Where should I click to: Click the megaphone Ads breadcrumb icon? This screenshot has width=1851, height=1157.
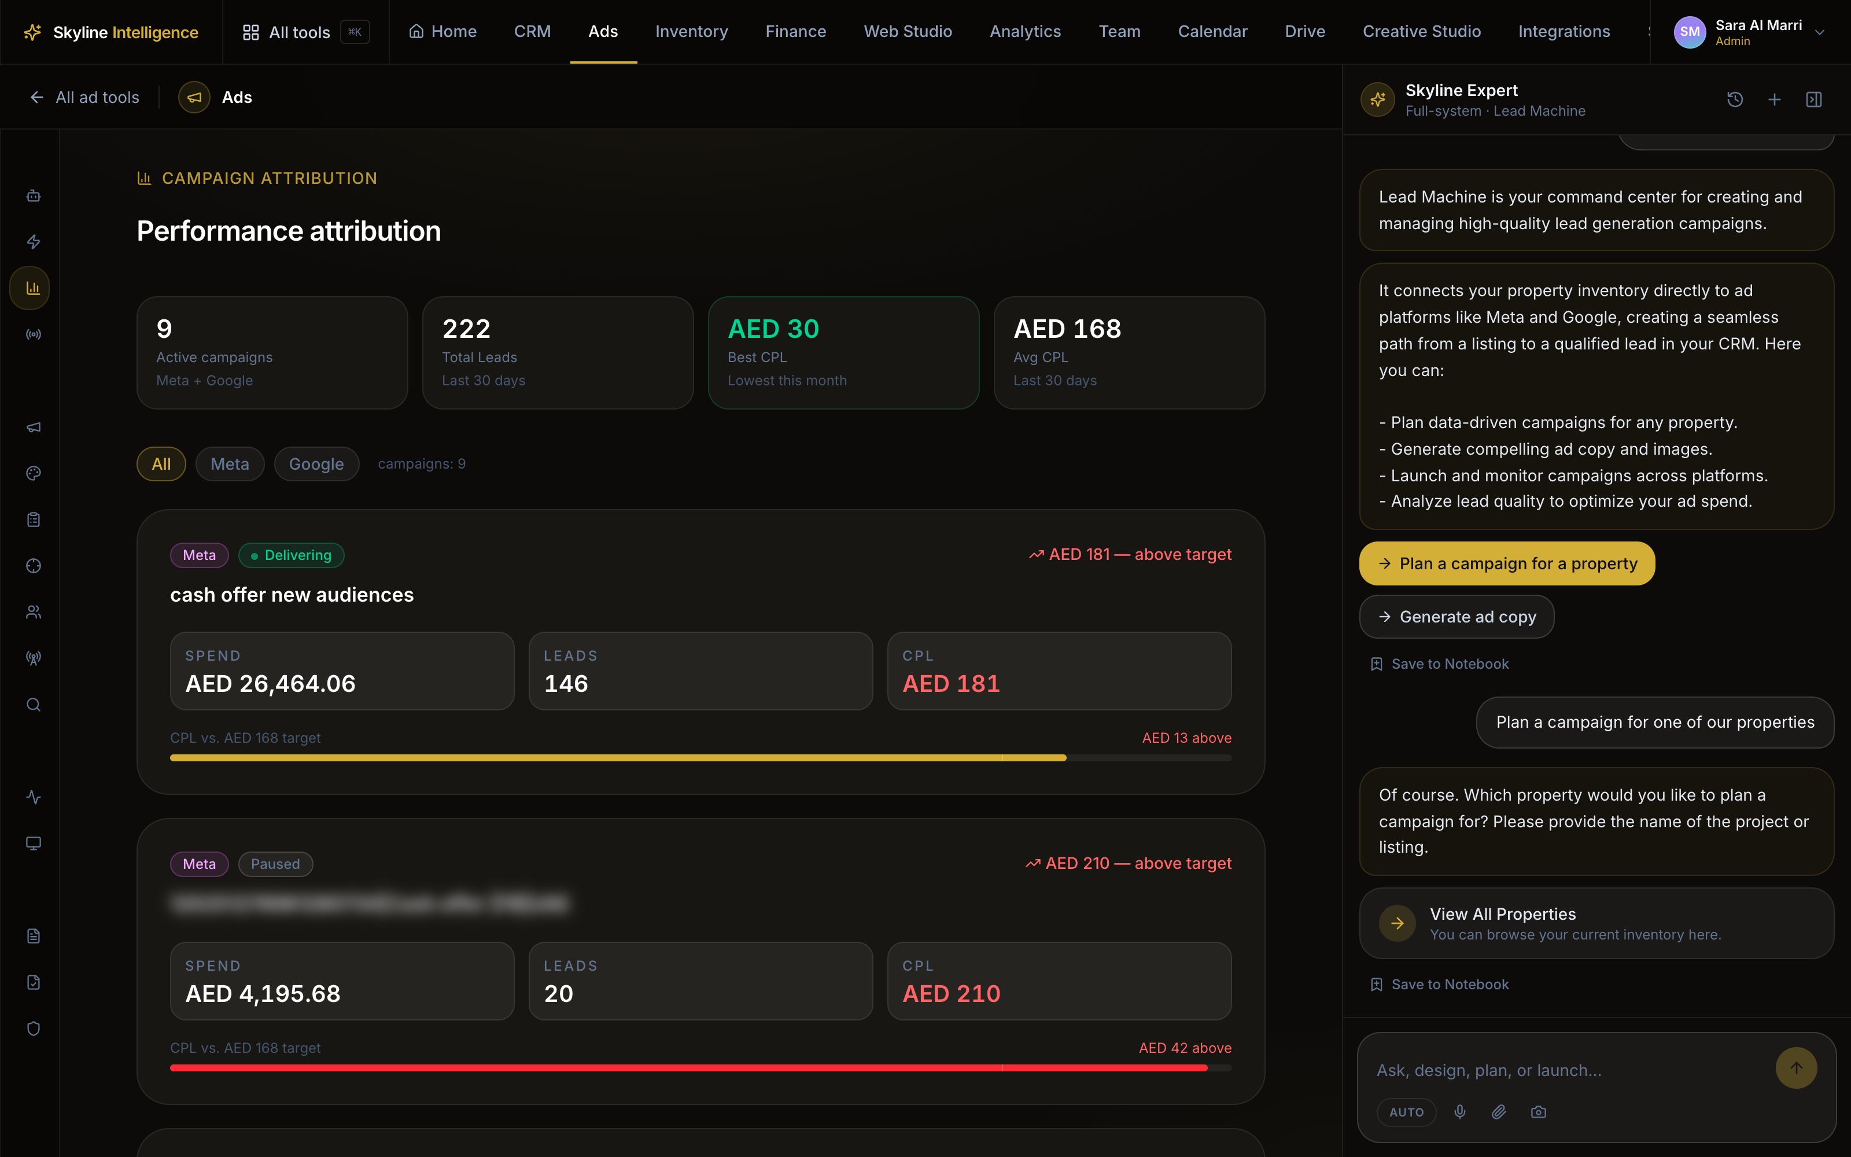coord(194,97)
